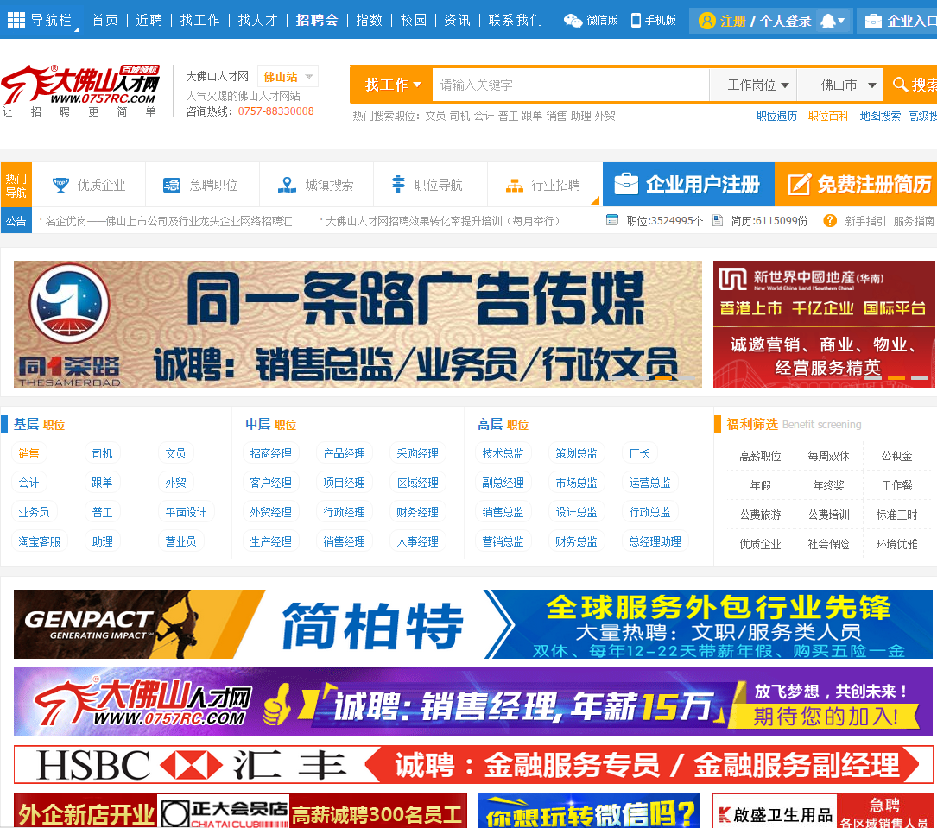Image resolution: width=937 pixels, height=828 pixels.
Task: Click the pencil icon in 免费注册简历
Action: click(x=800, y=184)
